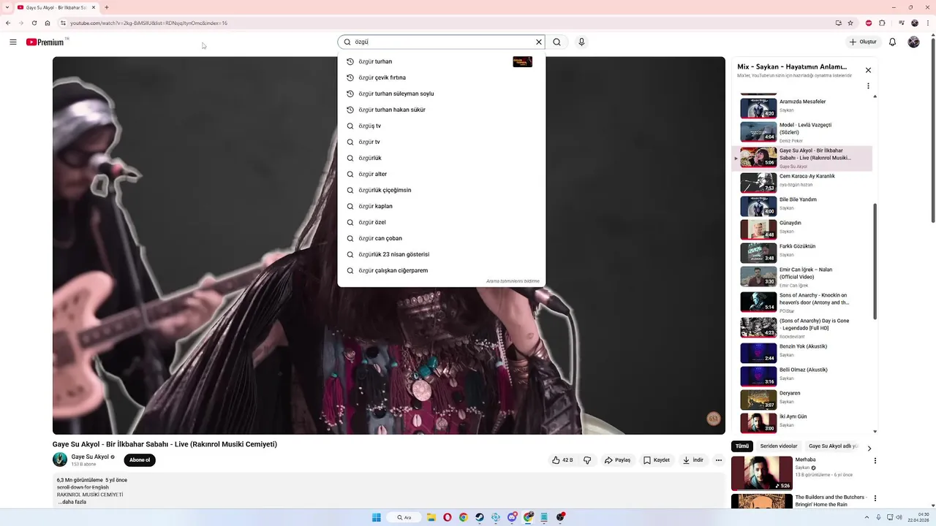This screenshot has width=936, height=526.
Task: Open Opera from the taskbar
Action: pyautogui.click(x=448, y=517)
